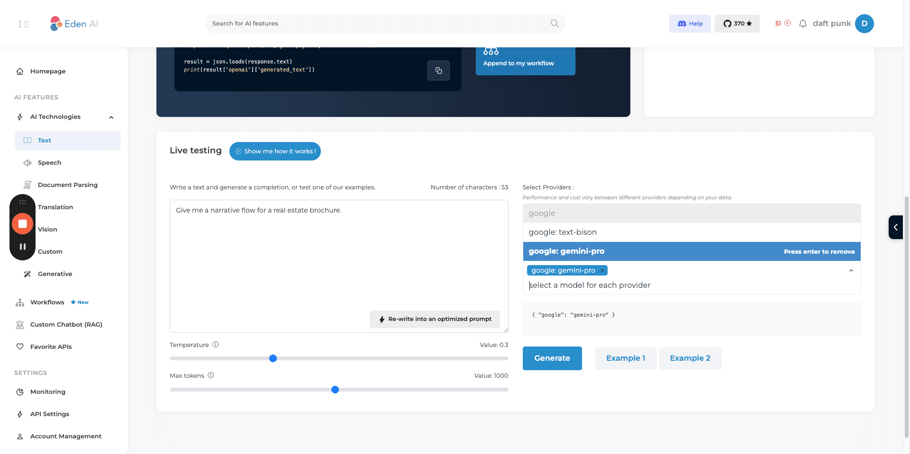The height and width of the screenshot is (454, 910).
Task: Click the $1 credit balance
Action: click(x=778, y=24)
